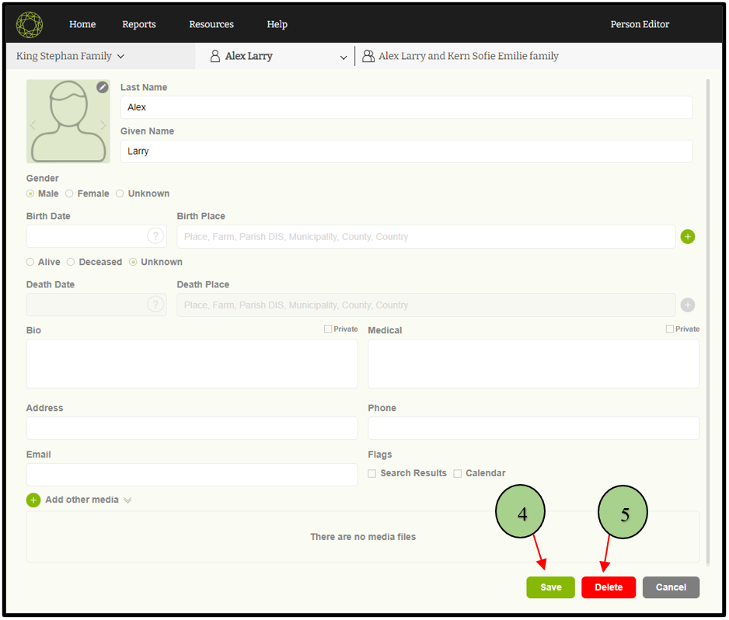Click the app logo in header
729x620 pixels.
point(30,25)
